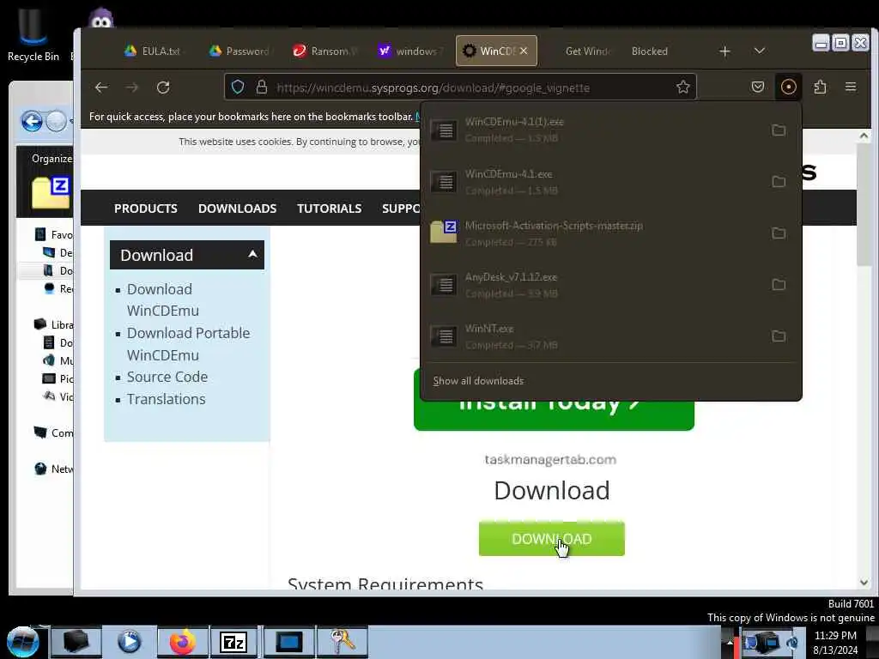This screenshot has height=659, width=879.
Task: Switch to the Blocked tab
Action: pyautogui.click(x=649, y=51)
